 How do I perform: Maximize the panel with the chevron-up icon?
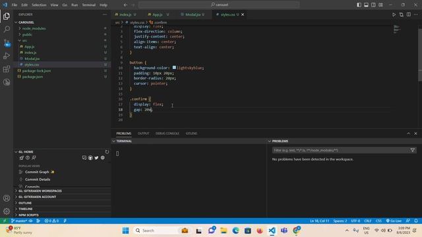(408, 134)
